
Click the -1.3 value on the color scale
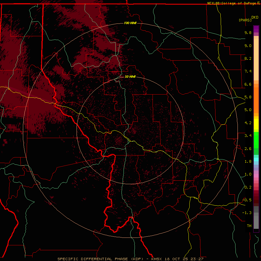point(247,213)
